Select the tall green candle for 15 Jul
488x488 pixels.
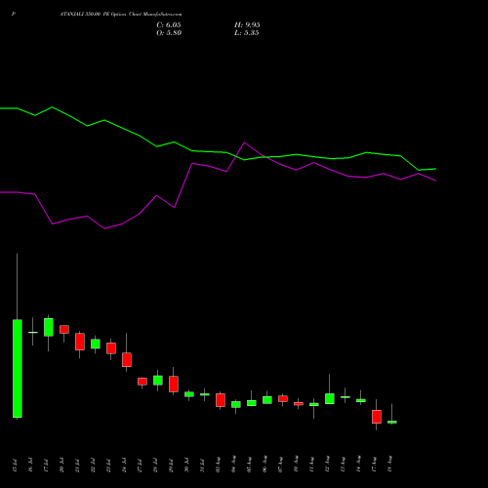pyautogui.click(x=18, y=368)
